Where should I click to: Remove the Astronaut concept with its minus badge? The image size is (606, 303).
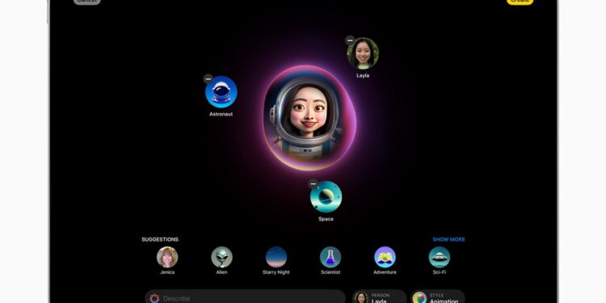208,79
